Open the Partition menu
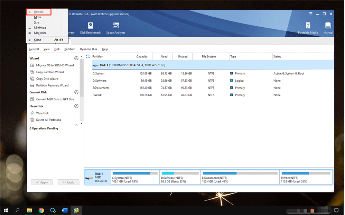 pos(70,49)
